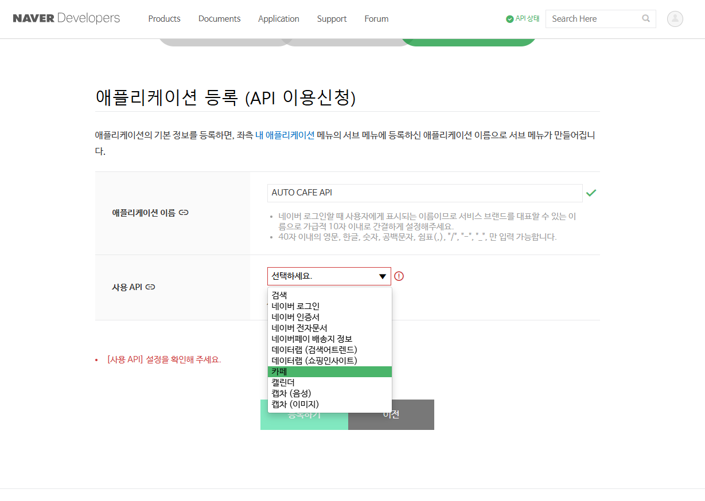The height and width of the screenshot is (501, 705).
Task: Click the API 상태 green check icon
Action: coord(509,19)
